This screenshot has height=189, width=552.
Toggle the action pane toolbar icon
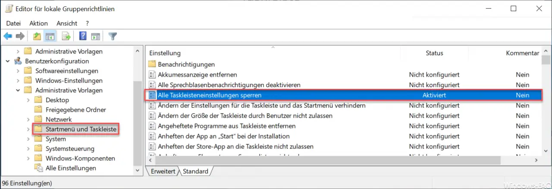tap(95, 36)
